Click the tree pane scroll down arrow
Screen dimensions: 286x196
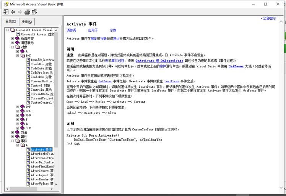(x=56, y=184)
